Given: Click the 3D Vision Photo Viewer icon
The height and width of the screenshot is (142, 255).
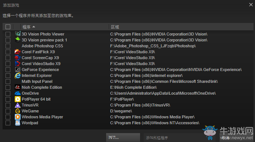Looking at the screenshot, I should [x=18, y=34].
